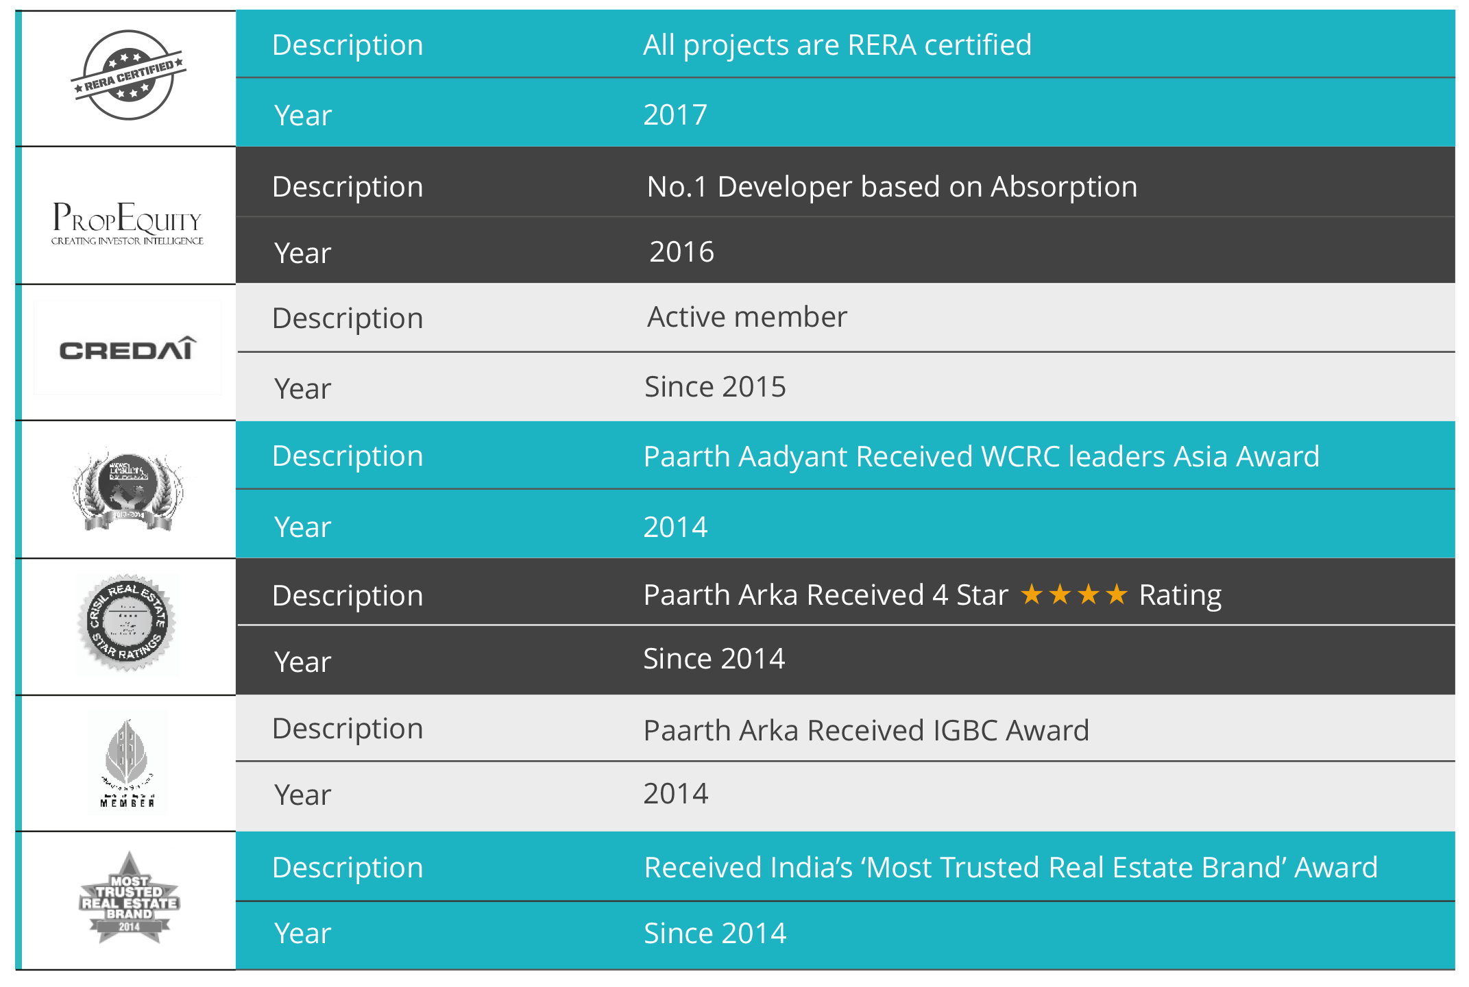Select the year '2017' cell
The height and width of the screenshot is (987, 1469).
675,114
